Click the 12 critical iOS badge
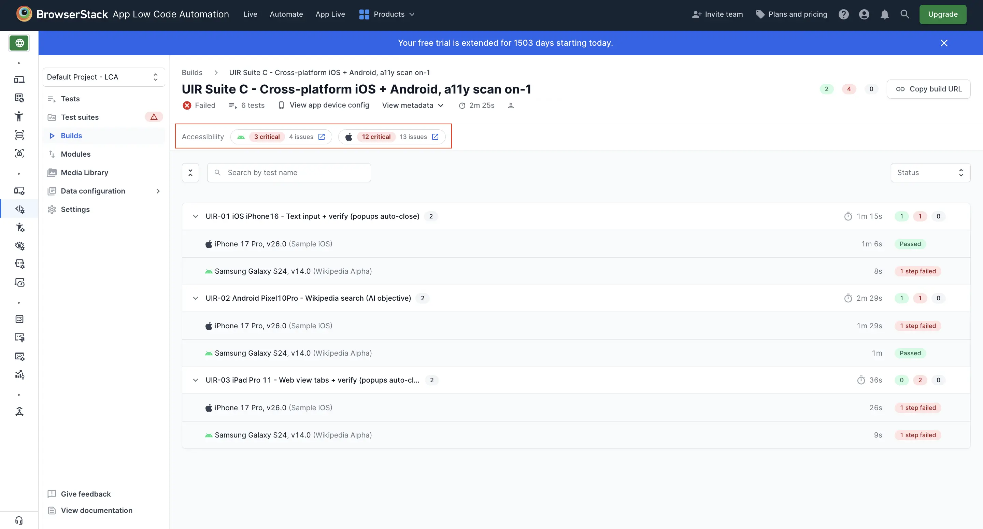983x529 pixels. coord(376,137)
